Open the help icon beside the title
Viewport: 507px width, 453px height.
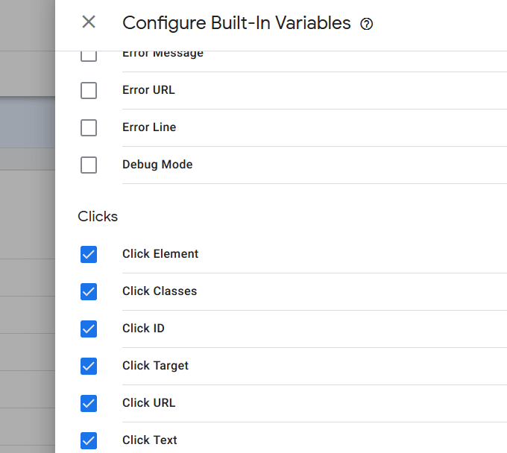366,24
